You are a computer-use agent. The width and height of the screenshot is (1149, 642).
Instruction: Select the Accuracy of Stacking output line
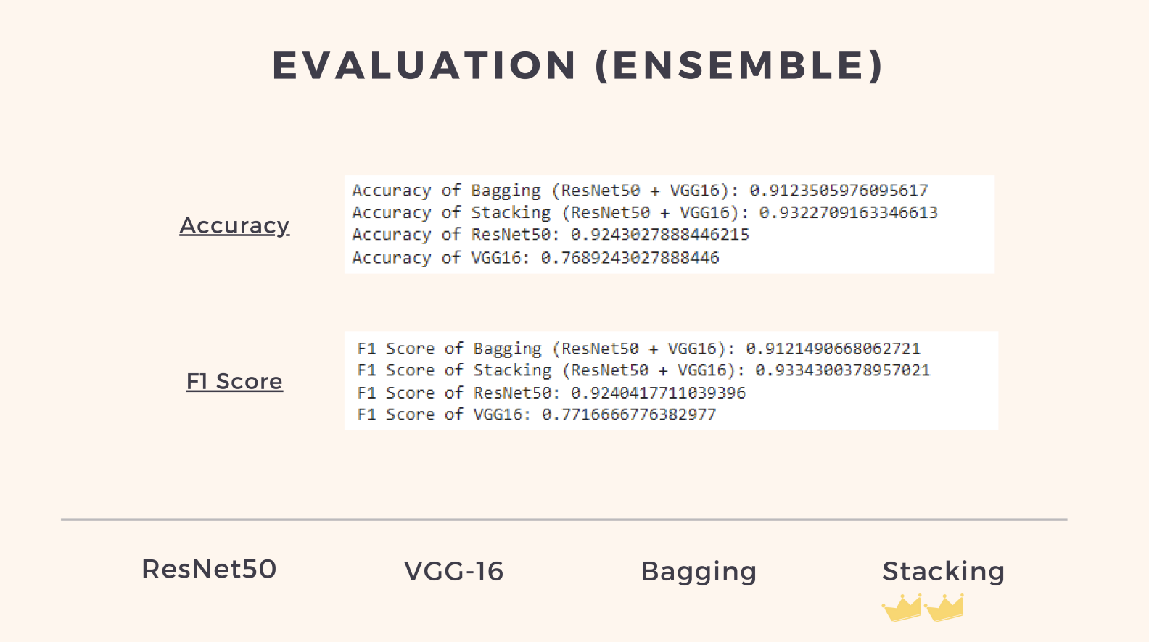pyautogui.click(x=645, y=213)
